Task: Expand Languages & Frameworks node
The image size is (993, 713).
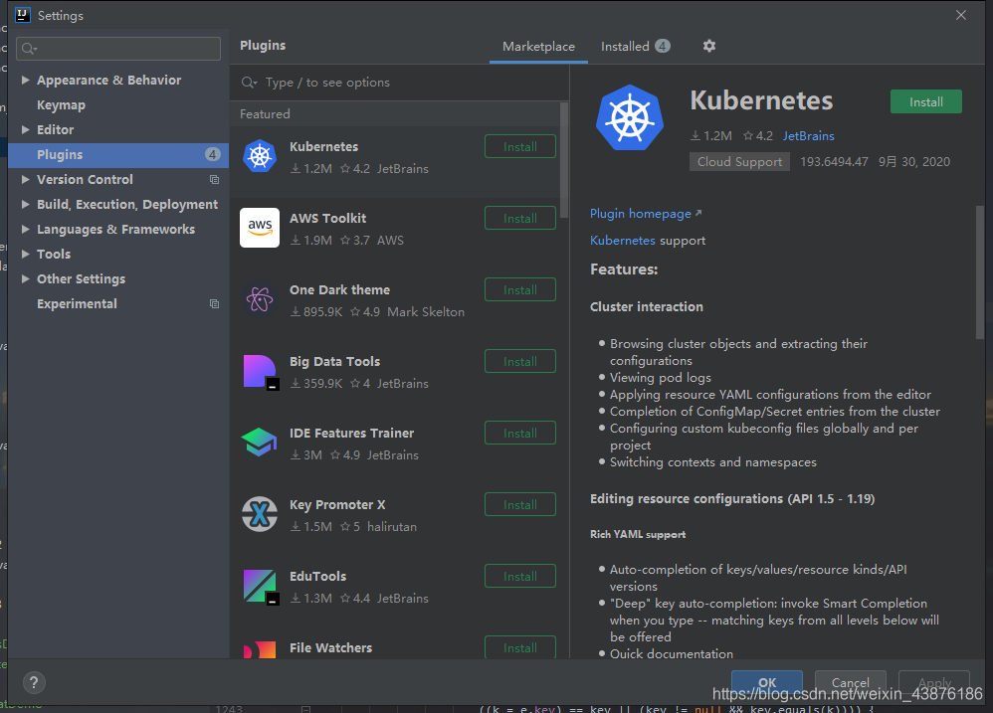Action: click(25, 229)
